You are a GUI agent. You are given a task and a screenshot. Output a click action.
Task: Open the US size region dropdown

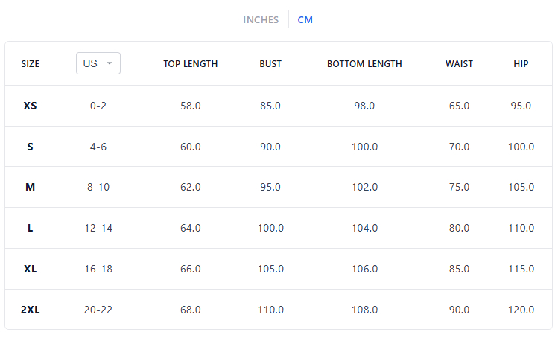[x=98, y=63]
